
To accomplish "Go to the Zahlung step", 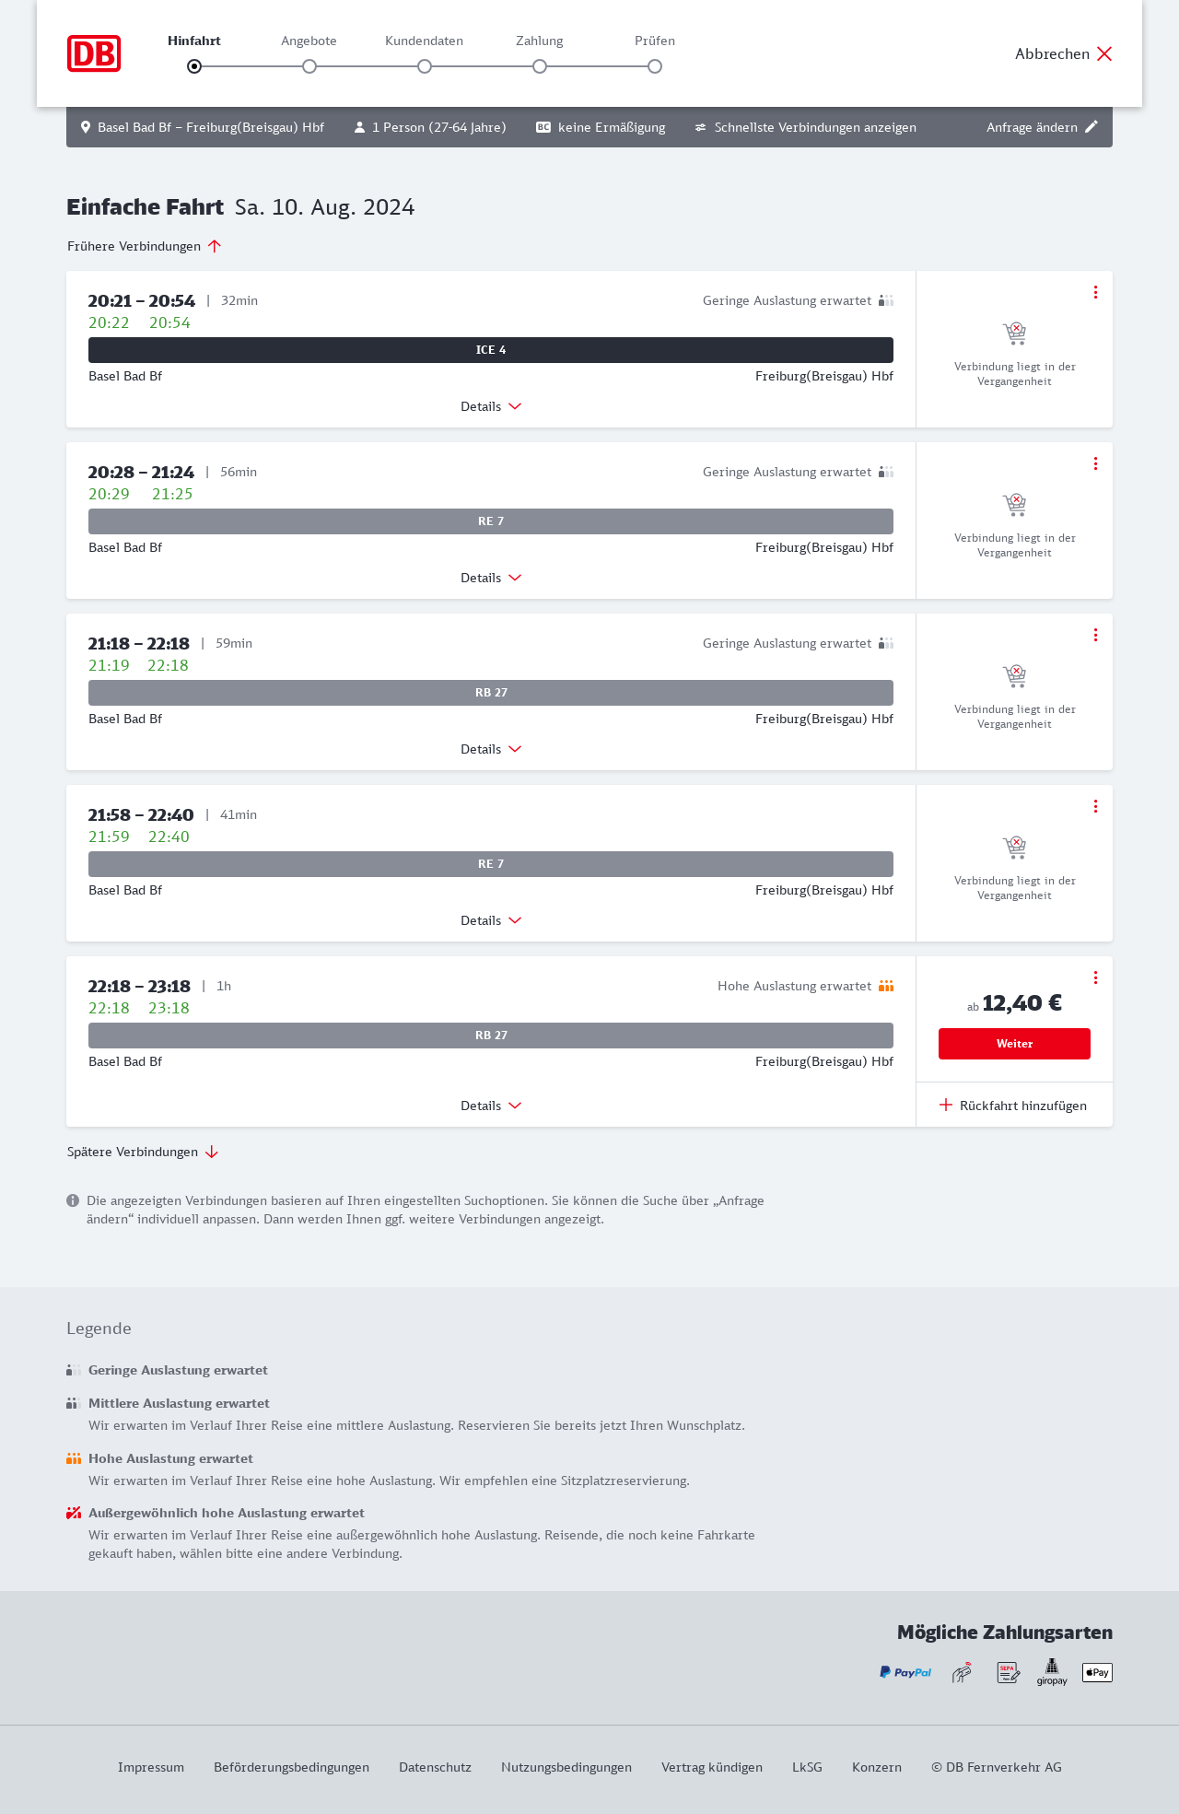I will tap(540, 66).
